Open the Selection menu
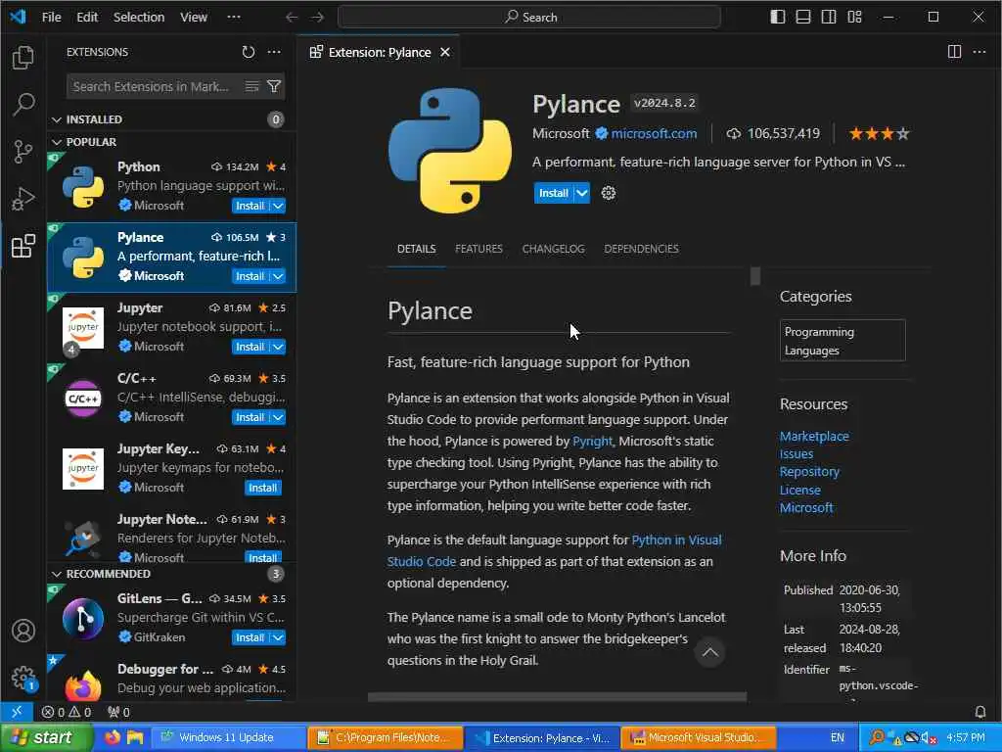Viewport: 1002px width, 752px height. click(139, 17)
